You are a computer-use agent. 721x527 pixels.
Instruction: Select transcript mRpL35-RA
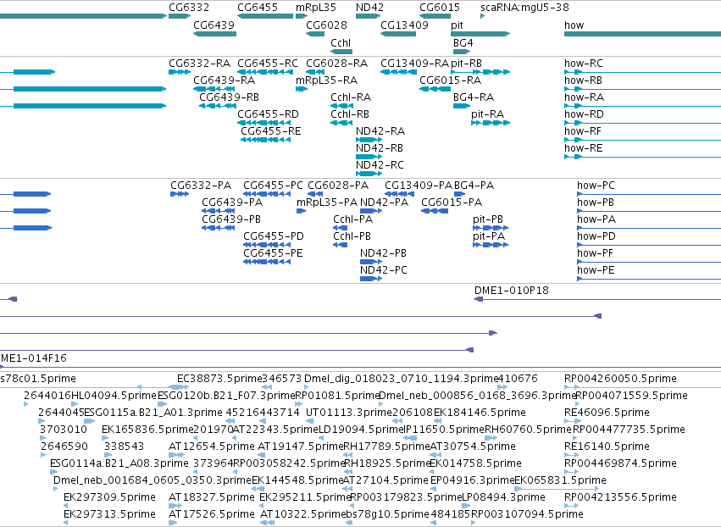[x=326, y=80]
